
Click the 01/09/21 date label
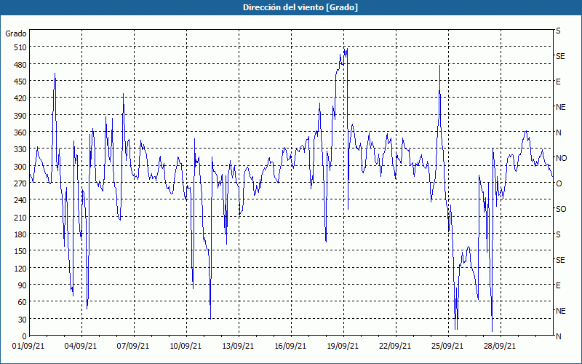(28, 347)
